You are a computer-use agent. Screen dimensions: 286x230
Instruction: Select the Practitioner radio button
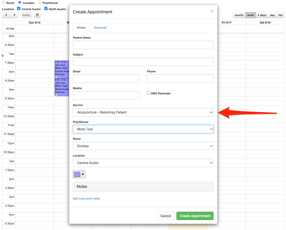pos(40,3)
